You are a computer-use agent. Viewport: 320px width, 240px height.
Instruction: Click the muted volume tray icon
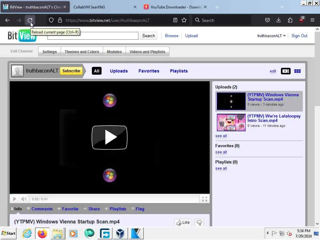(x=289, y=233)
